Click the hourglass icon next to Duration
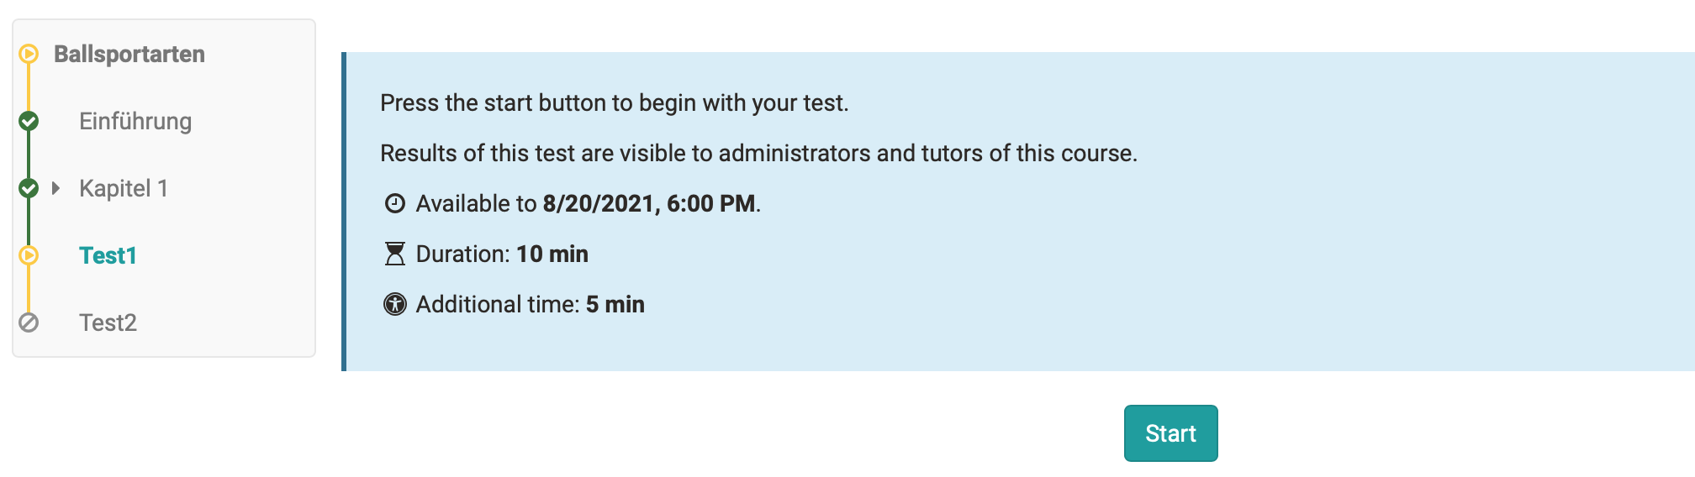This screenshot has height=477, width=1695. click(394, 254)
